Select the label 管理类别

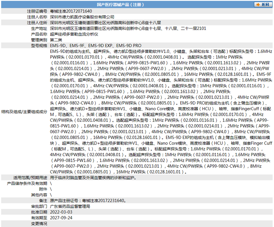tap(39, 40)
